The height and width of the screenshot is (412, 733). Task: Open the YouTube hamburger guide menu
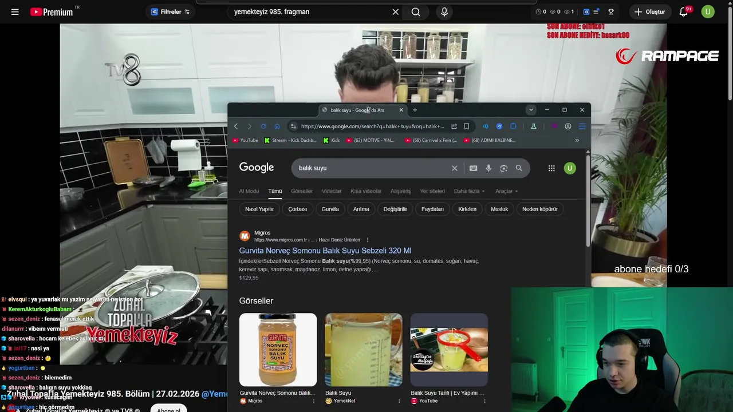click(15, 11)
